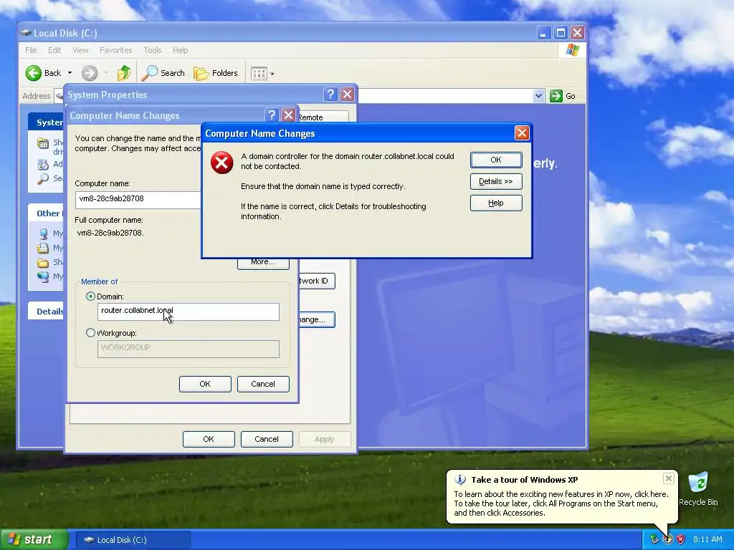Click the Apply button in System Properties
Image resolution: width=734 pixels, height=550 pixels.
(325, 439)
